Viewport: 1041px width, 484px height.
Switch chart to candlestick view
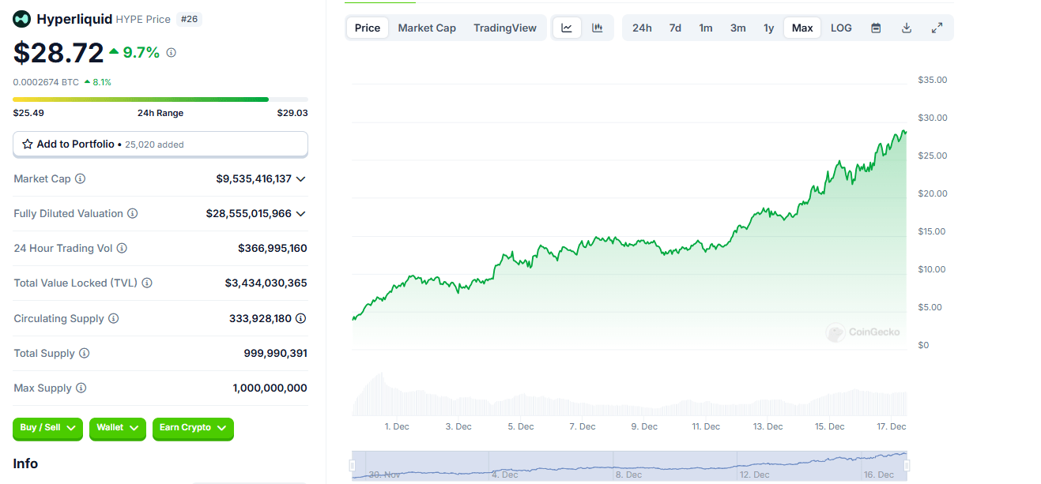coord(598,27)
